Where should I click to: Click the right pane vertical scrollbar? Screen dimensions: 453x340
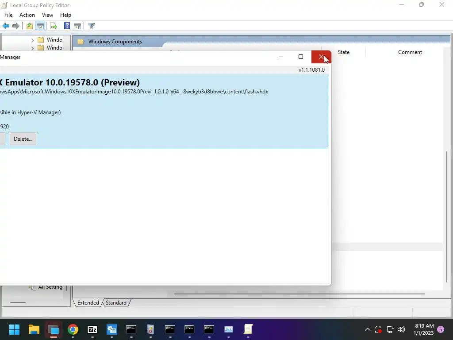point(447,217)
